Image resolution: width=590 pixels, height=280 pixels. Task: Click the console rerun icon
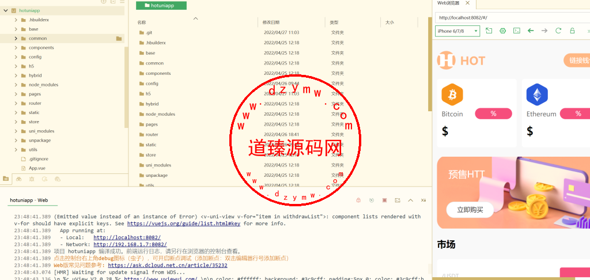coord(372,200)
